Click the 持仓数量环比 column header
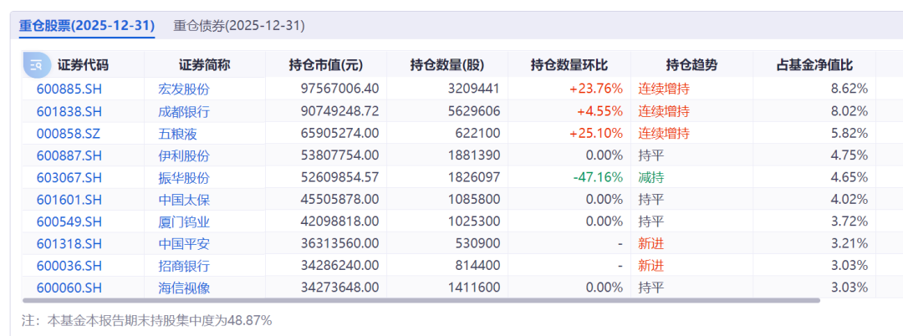The width and height of the screenshot is (903, 336). (569, 65)
